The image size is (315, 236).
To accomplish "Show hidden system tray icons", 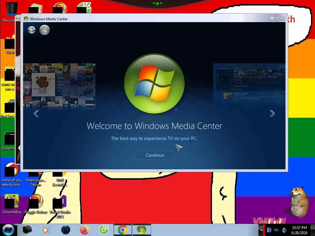I will 261,230.
